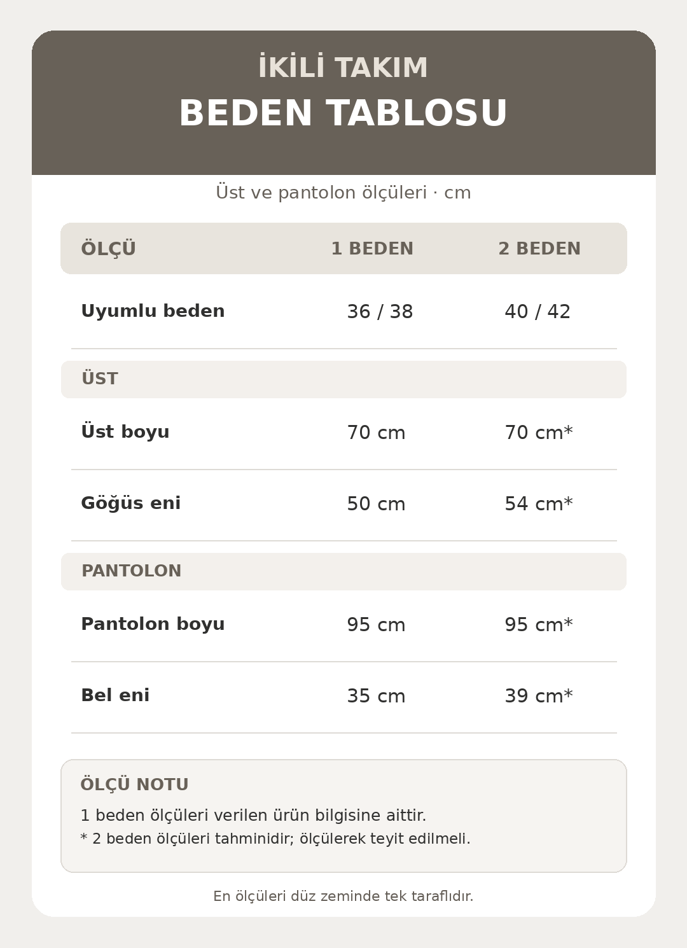Image resolution: width=687 pixels, height=948 pixels.
Task: Click the Uyumlu beden row label
Action: [153, 311]
